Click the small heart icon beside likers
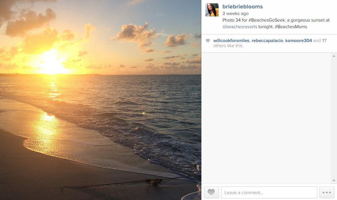This screenshot has height=200, width=337. coord(208,41)
